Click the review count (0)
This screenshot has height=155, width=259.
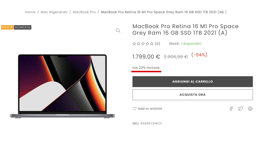tap(157, 44)
